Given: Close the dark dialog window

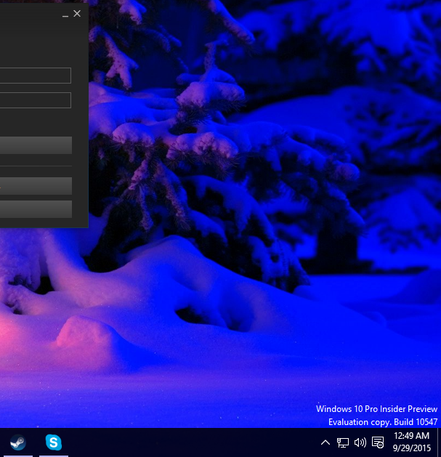Looking at the screenshot, I should (77, 13).
